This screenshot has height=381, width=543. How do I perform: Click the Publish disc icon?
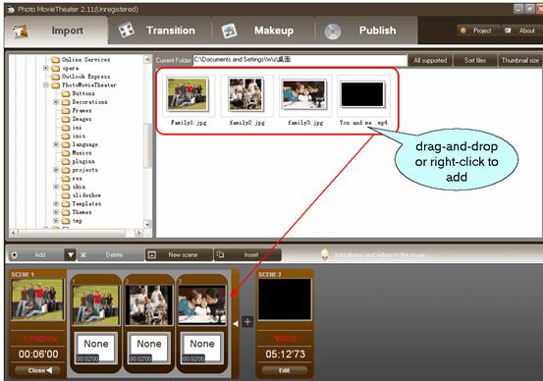(x=333, y=31)
